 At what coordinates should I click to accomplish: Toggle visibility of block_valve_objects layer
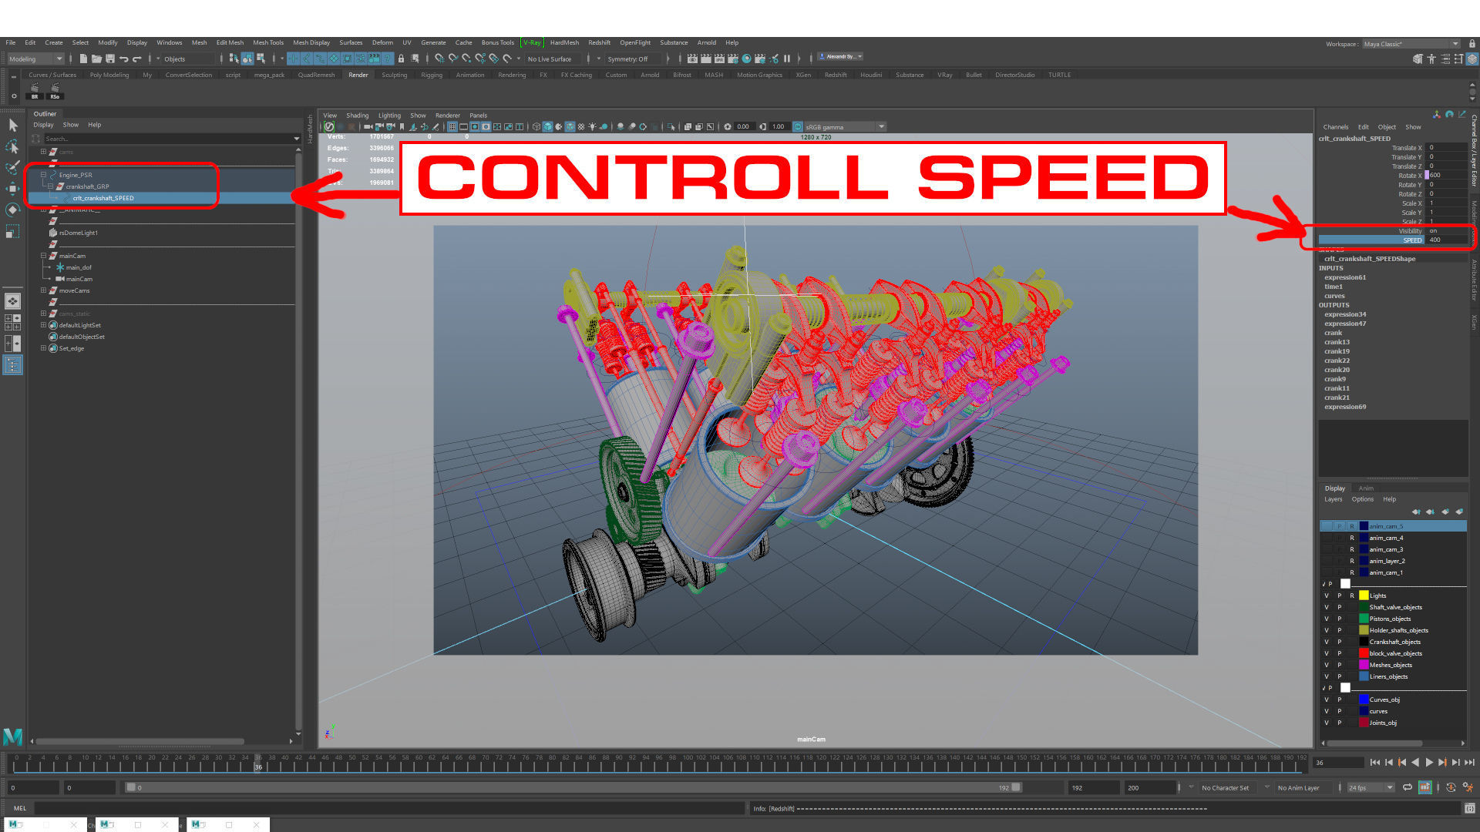[1327, 653]
